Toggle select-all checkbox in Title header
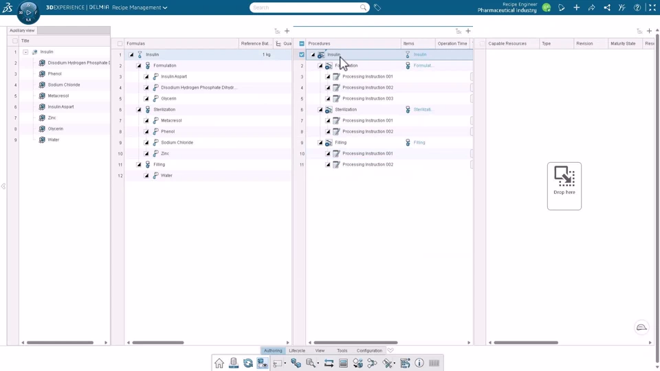 [x=15, y=41]
